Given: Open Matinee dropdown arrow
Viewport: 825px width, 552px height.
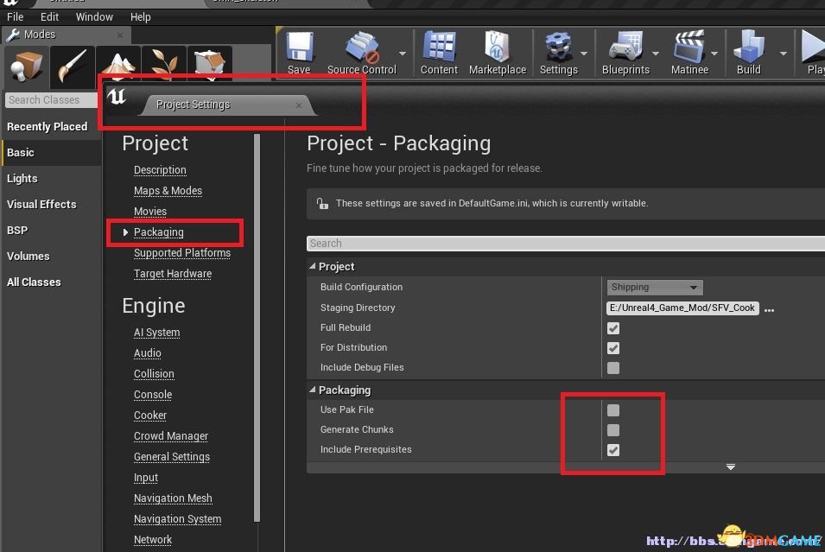Looking at the screenshot, I should point(714,54).
